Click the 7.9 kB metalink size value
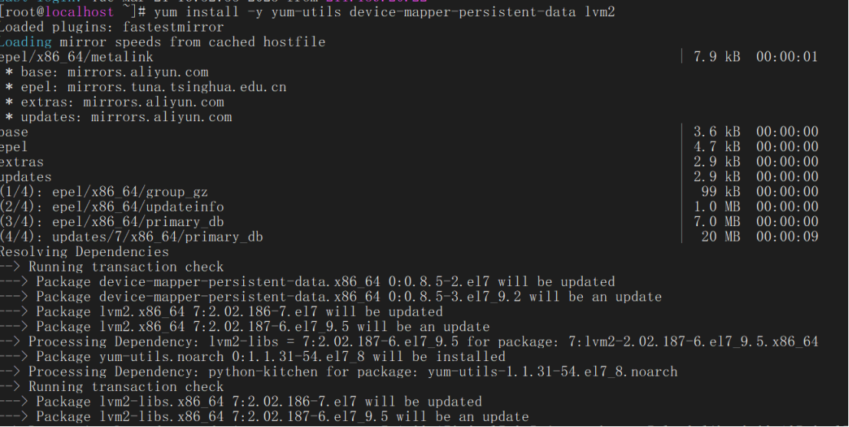This screenshot has height=427, width=849. pyautogui.click(x=717, y=57)
